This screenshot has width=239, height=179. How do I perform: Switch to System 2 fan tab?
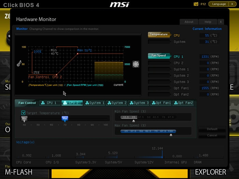pos(116,103)
